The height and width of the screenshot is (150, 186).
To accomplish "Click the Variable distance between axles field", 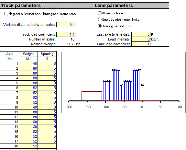I will tap(66, 25).
